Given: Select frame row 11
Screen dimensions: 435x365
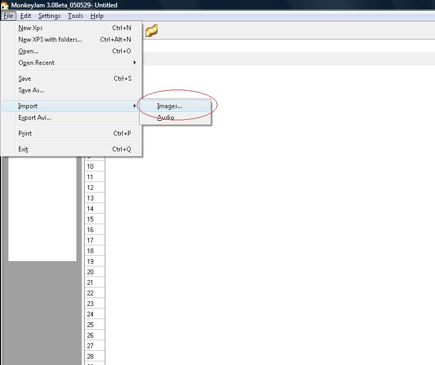Looking at the screenshot, I should click(x=95, y=177).
